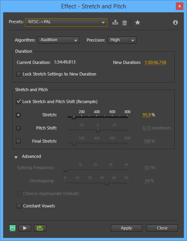Enable the Constant Vowels checkbox
The height and width of the screenshot is (241, 187).
click(19, 206)
